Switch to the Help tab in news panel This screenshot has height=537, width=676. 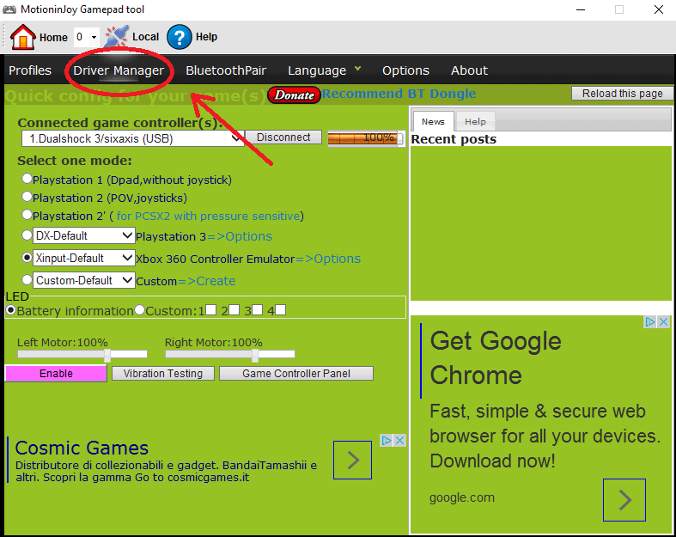[475, 122]
